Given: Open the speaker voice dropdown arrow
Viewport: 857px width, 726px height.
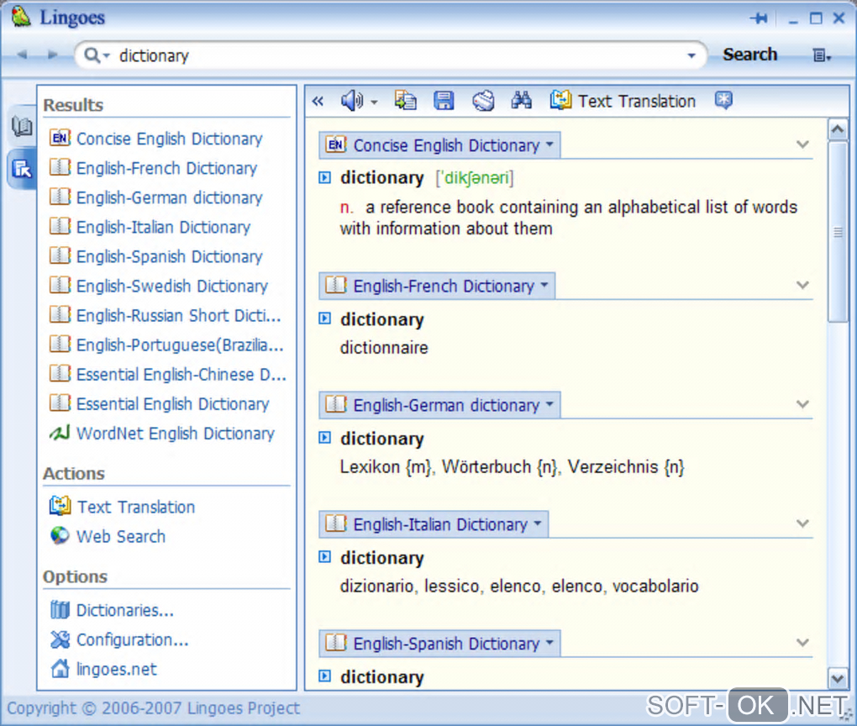Looking at the screenshot, I should [375, 103].
